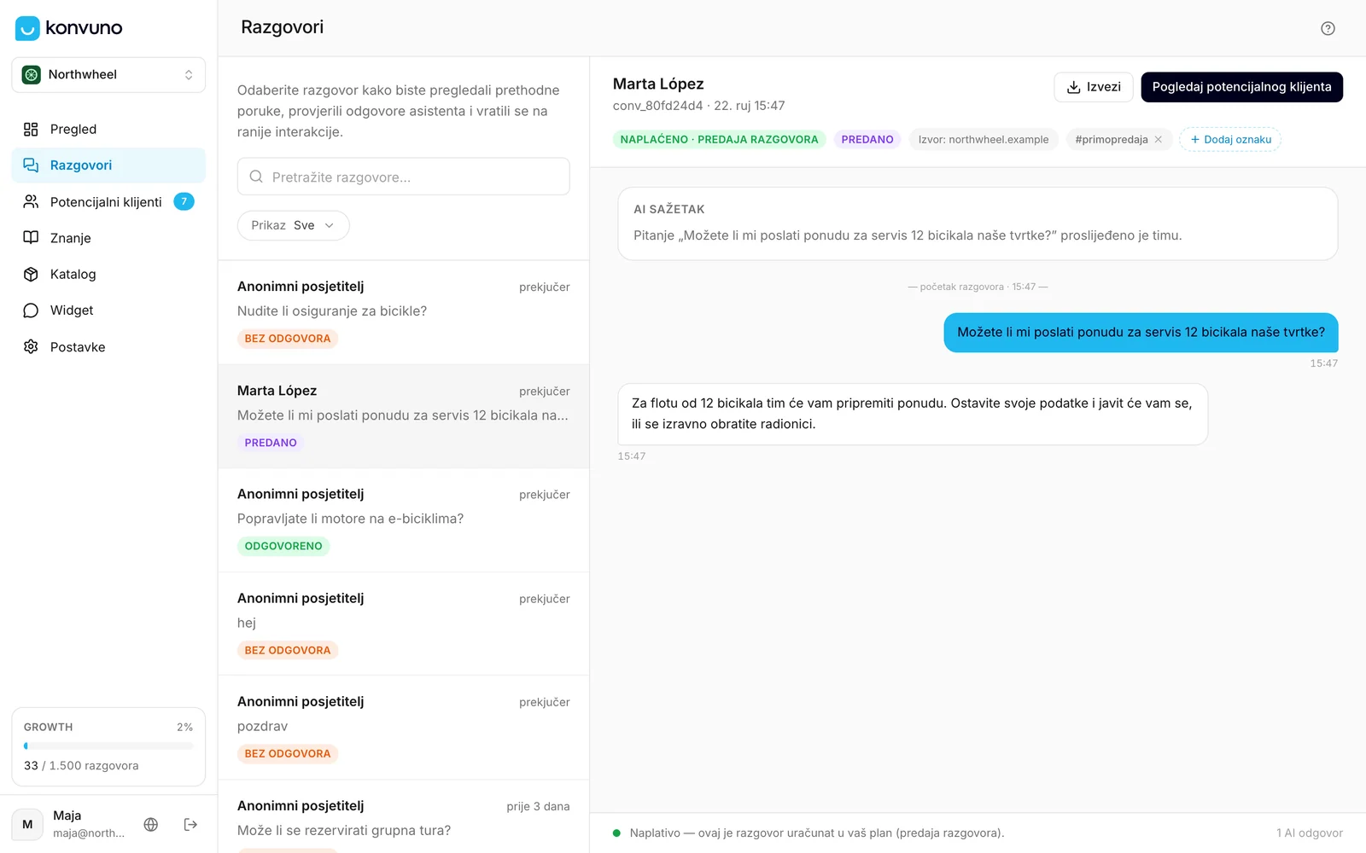Click the AI sažetak summary card

(978, 223)
